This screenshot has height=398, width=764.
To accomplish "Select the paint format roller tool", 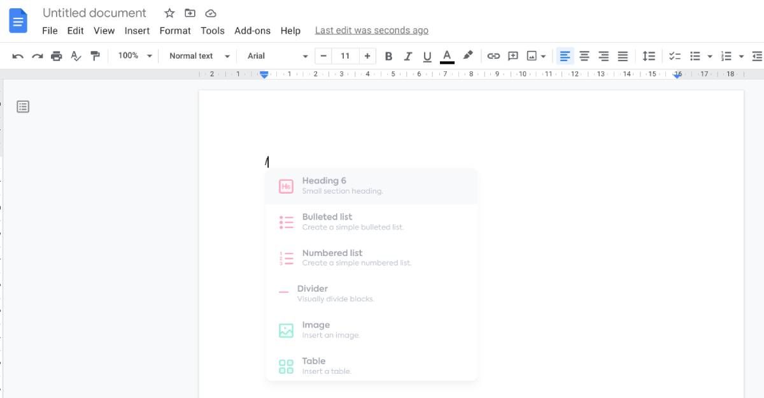I will (x=95, y=56).
